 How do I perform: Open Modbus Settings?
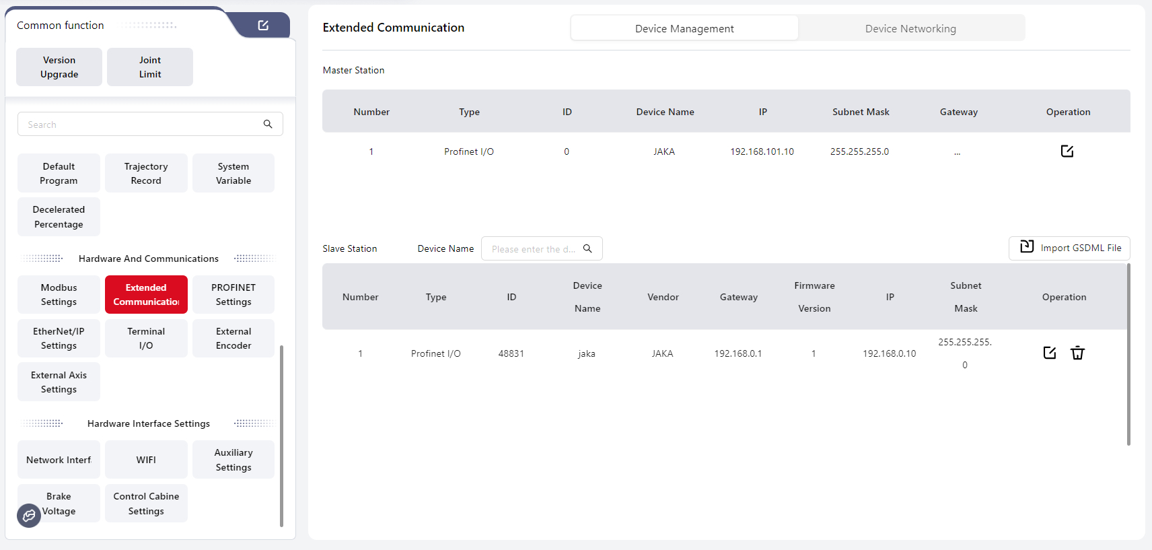[59, 295]
